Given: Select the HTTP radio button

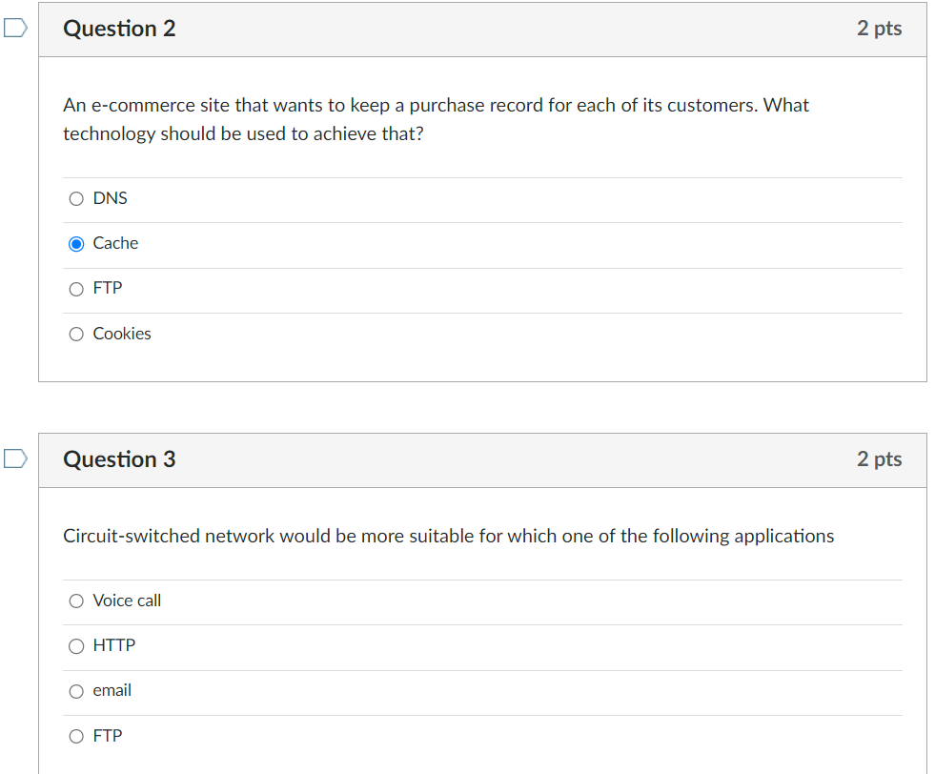Looking at the screenshot, I should point(76,646).
